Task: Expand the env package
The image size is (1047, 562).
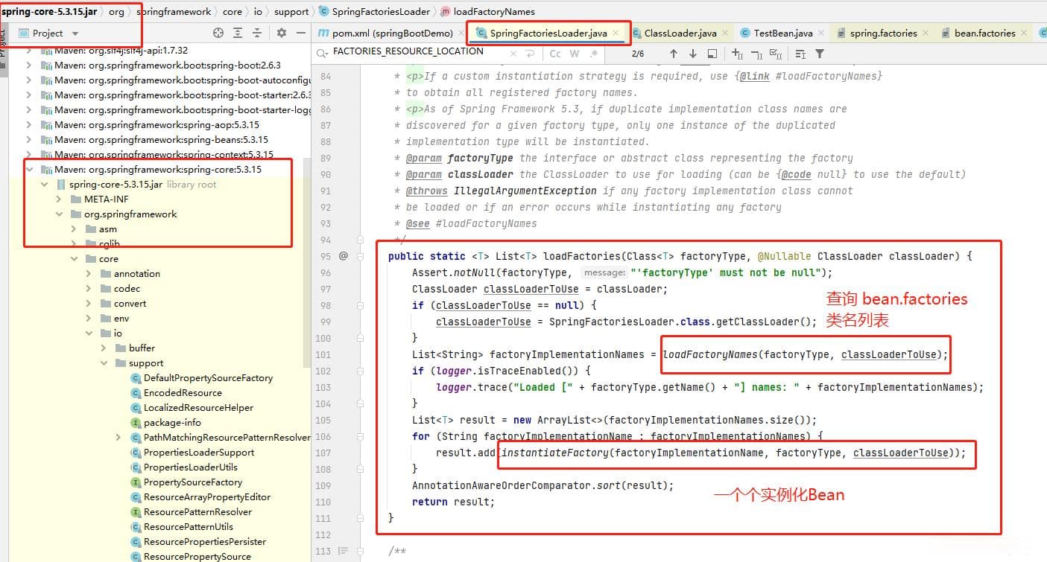Action: click(89, 318)
